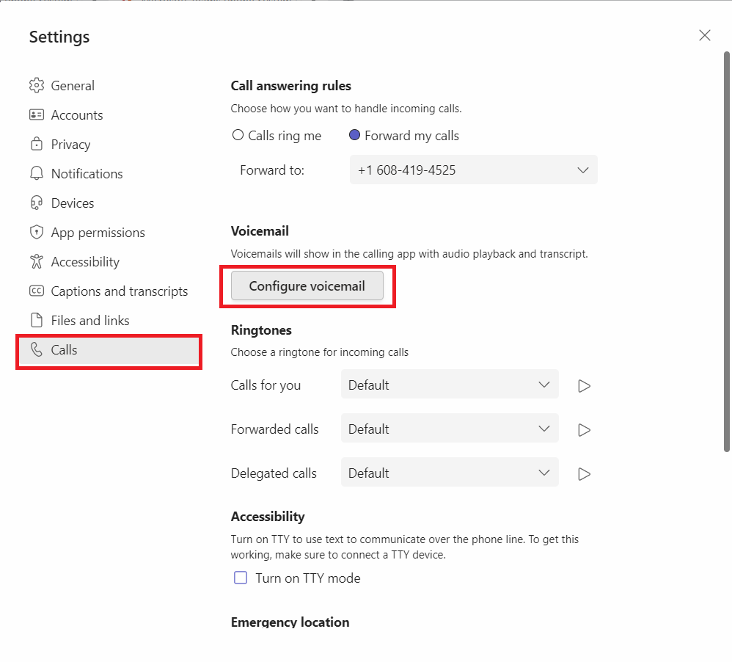The image size is (732, 662).
Task: Click the Notifications bell icon
Action: pyautogui.click(x=37, y=173)
